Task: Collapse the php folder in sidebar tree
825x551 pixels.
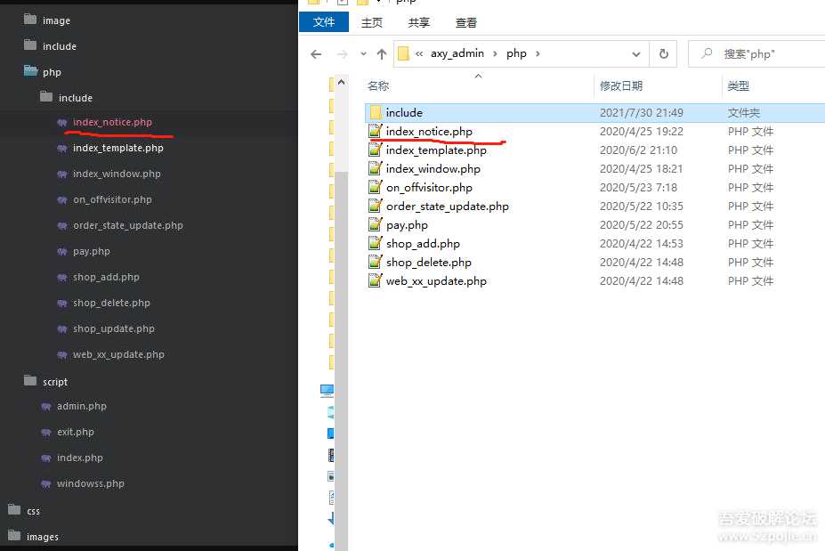Action: (x=31, y=72)
